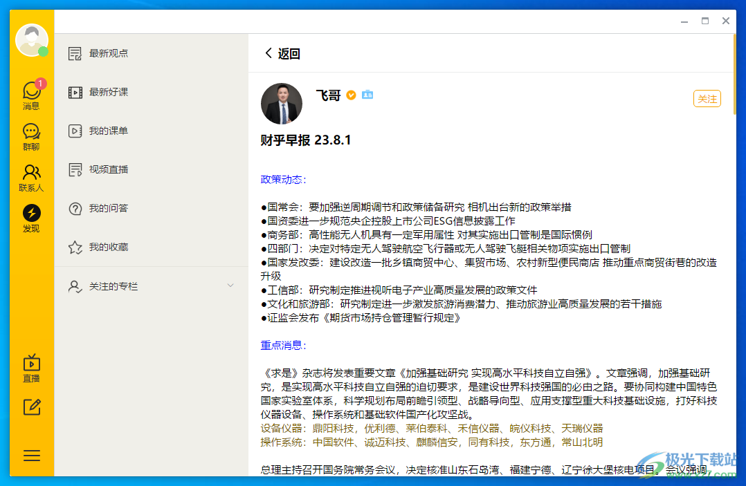The width and height of the screenshot is (746, 486).
Task: Minimize the application window
Action: point(684,21)
